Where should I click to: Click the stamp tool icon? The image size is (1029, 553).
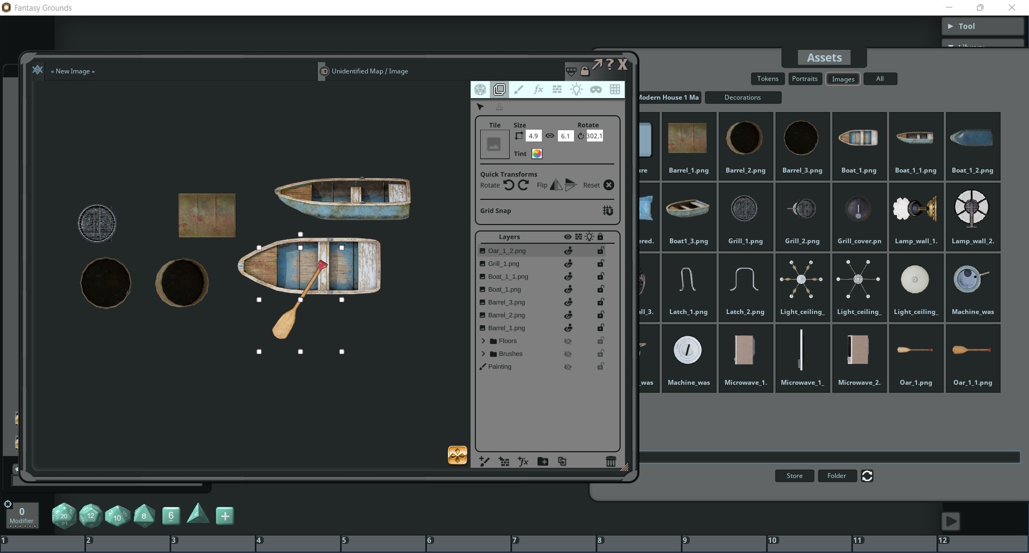pyautogui.click(x=499, y=107)
